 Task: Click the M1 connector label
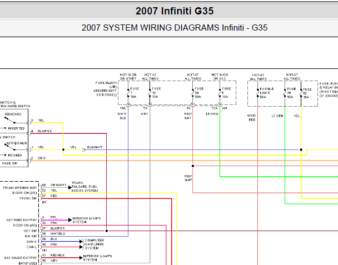(44, 251)
